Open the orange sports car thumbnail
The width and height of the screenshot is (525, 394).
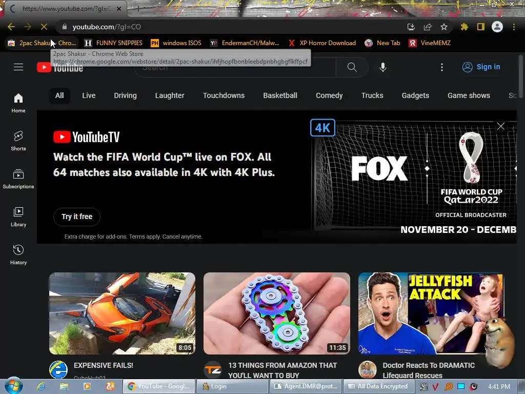point(122,313)
